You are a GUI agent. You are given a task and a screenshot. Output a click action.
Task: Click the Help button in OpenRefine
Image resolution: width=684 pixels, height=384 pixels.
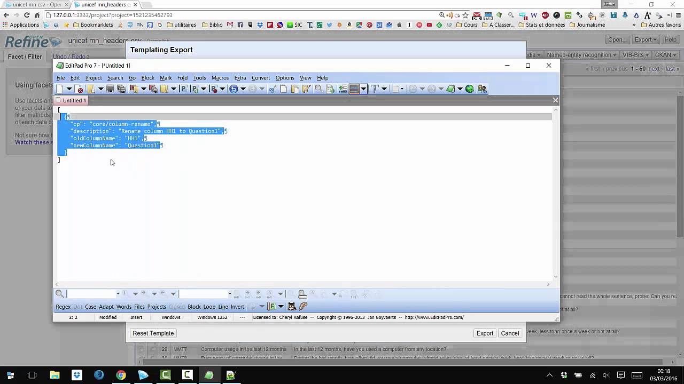pyautogui.click(x=670, y=39)
